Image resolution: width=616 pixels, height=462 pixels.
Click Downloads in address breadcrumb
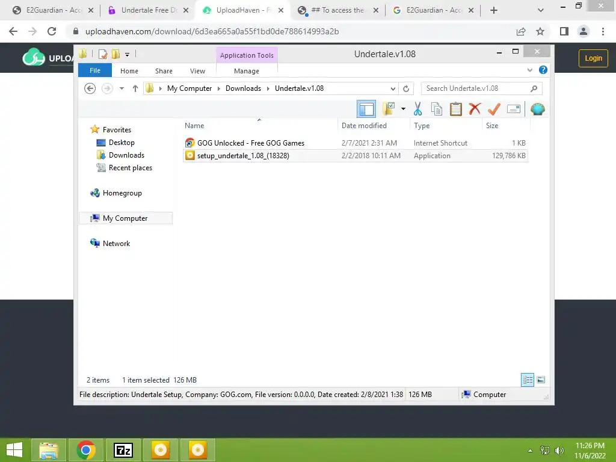pos(243,88)
